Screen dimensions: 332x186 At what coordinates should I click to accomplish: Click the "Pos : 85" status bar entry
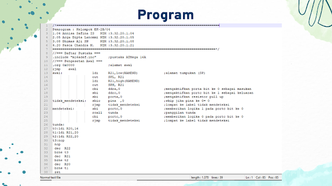click(273, 178)
